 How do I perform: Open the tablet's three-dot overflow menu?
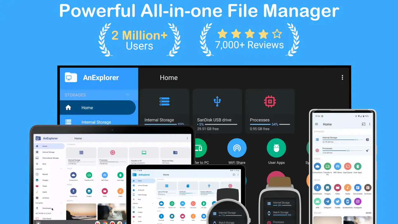point(238,175)
